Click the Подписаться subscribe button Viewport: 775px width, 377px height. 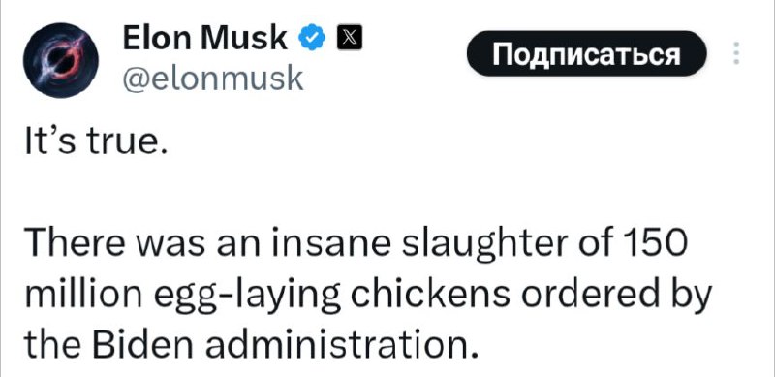coord(587,53)
